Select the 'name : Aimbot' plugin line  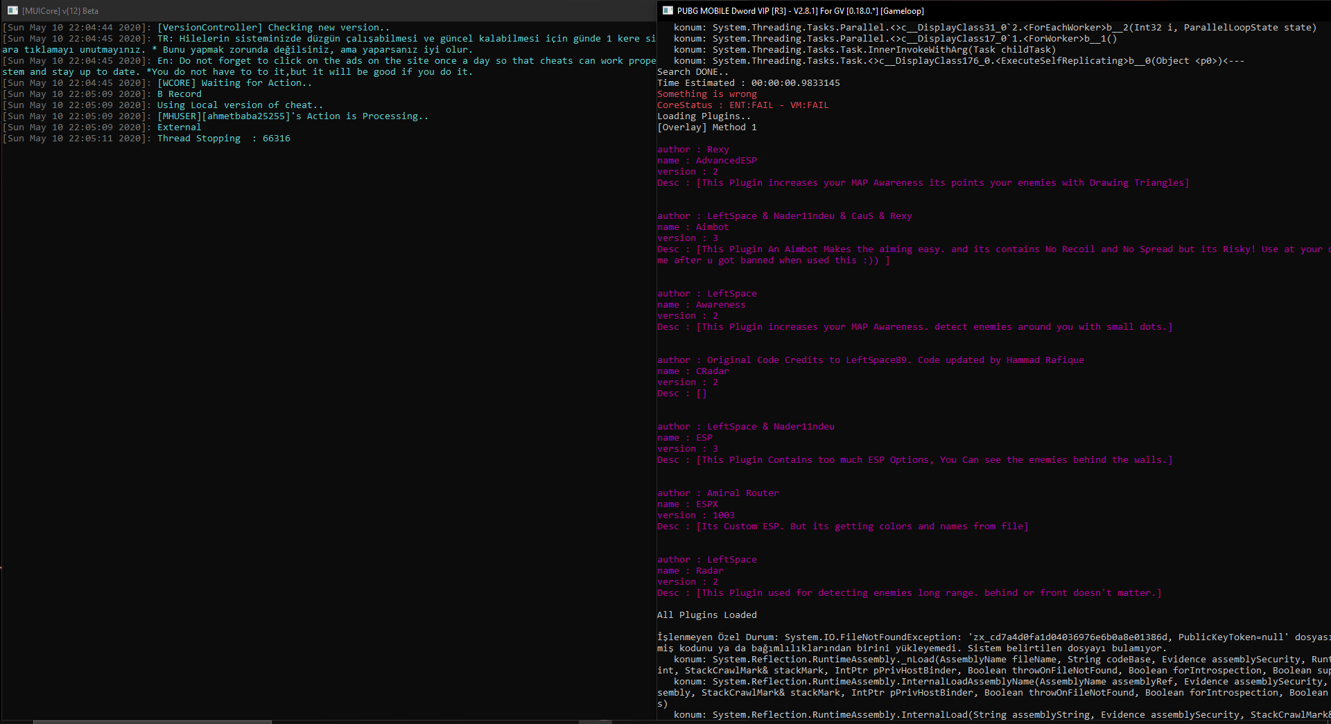(x=693, y=227)
